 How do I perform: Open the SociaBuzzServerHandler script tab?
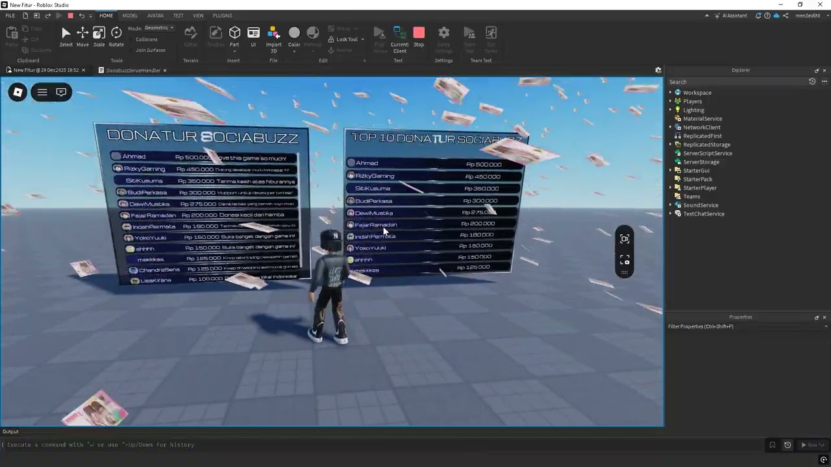132,70
